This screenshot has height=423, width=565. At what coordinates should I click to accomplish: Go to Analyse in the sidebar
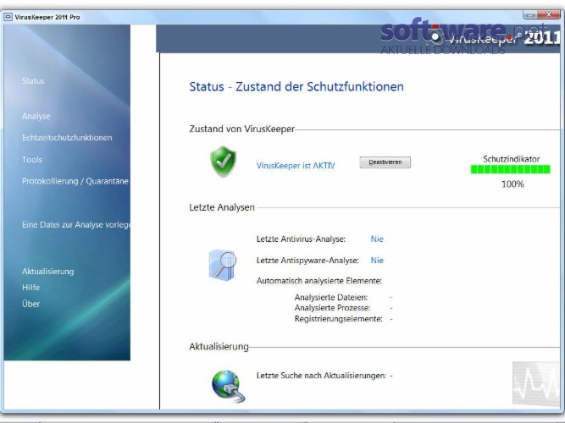pos(36,116)
